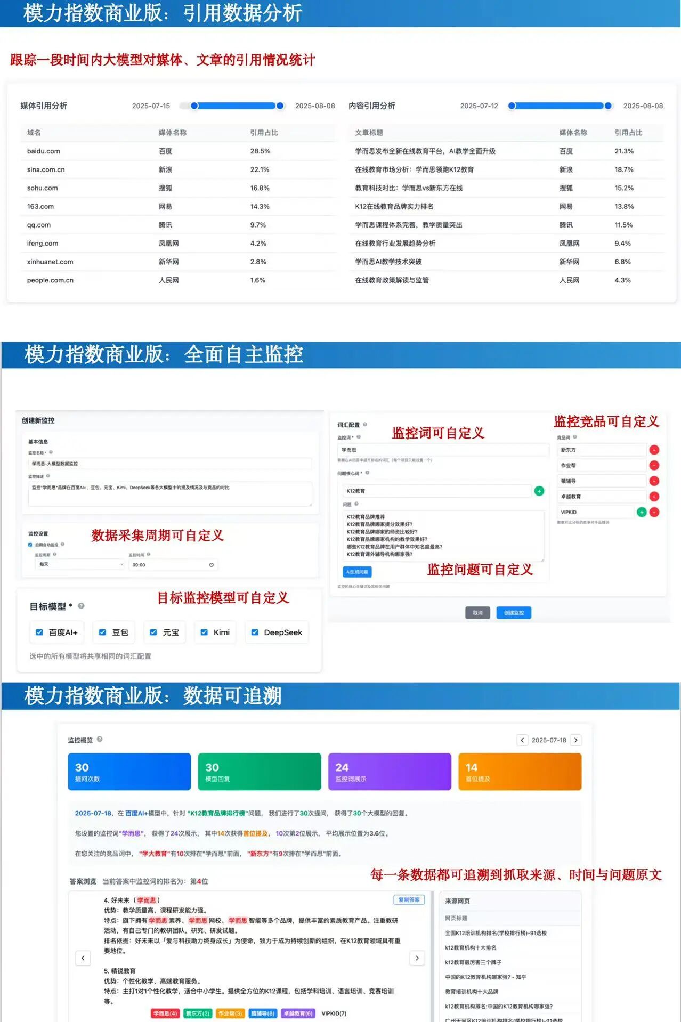Open help icon next to 词汇配置
The height and width of the screenshot is (1022, 681).
tap(365, 425)
